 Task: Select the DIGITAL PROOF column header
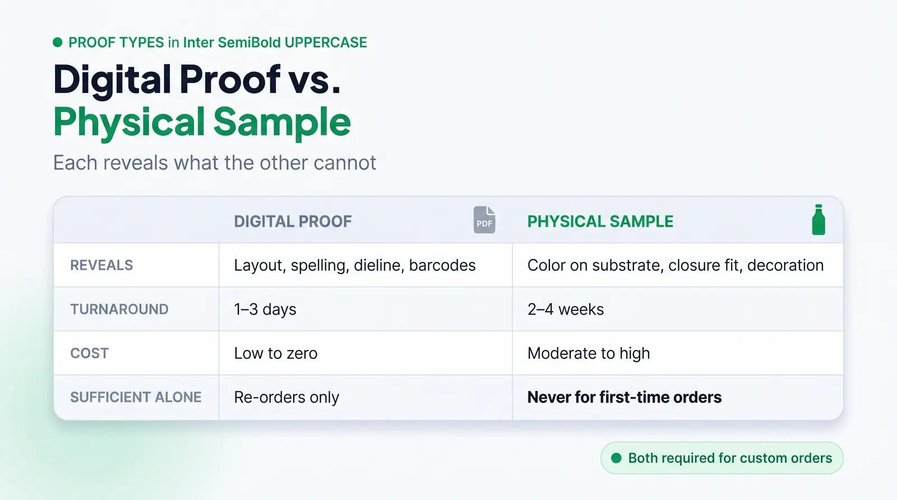(x=293, y=221)
